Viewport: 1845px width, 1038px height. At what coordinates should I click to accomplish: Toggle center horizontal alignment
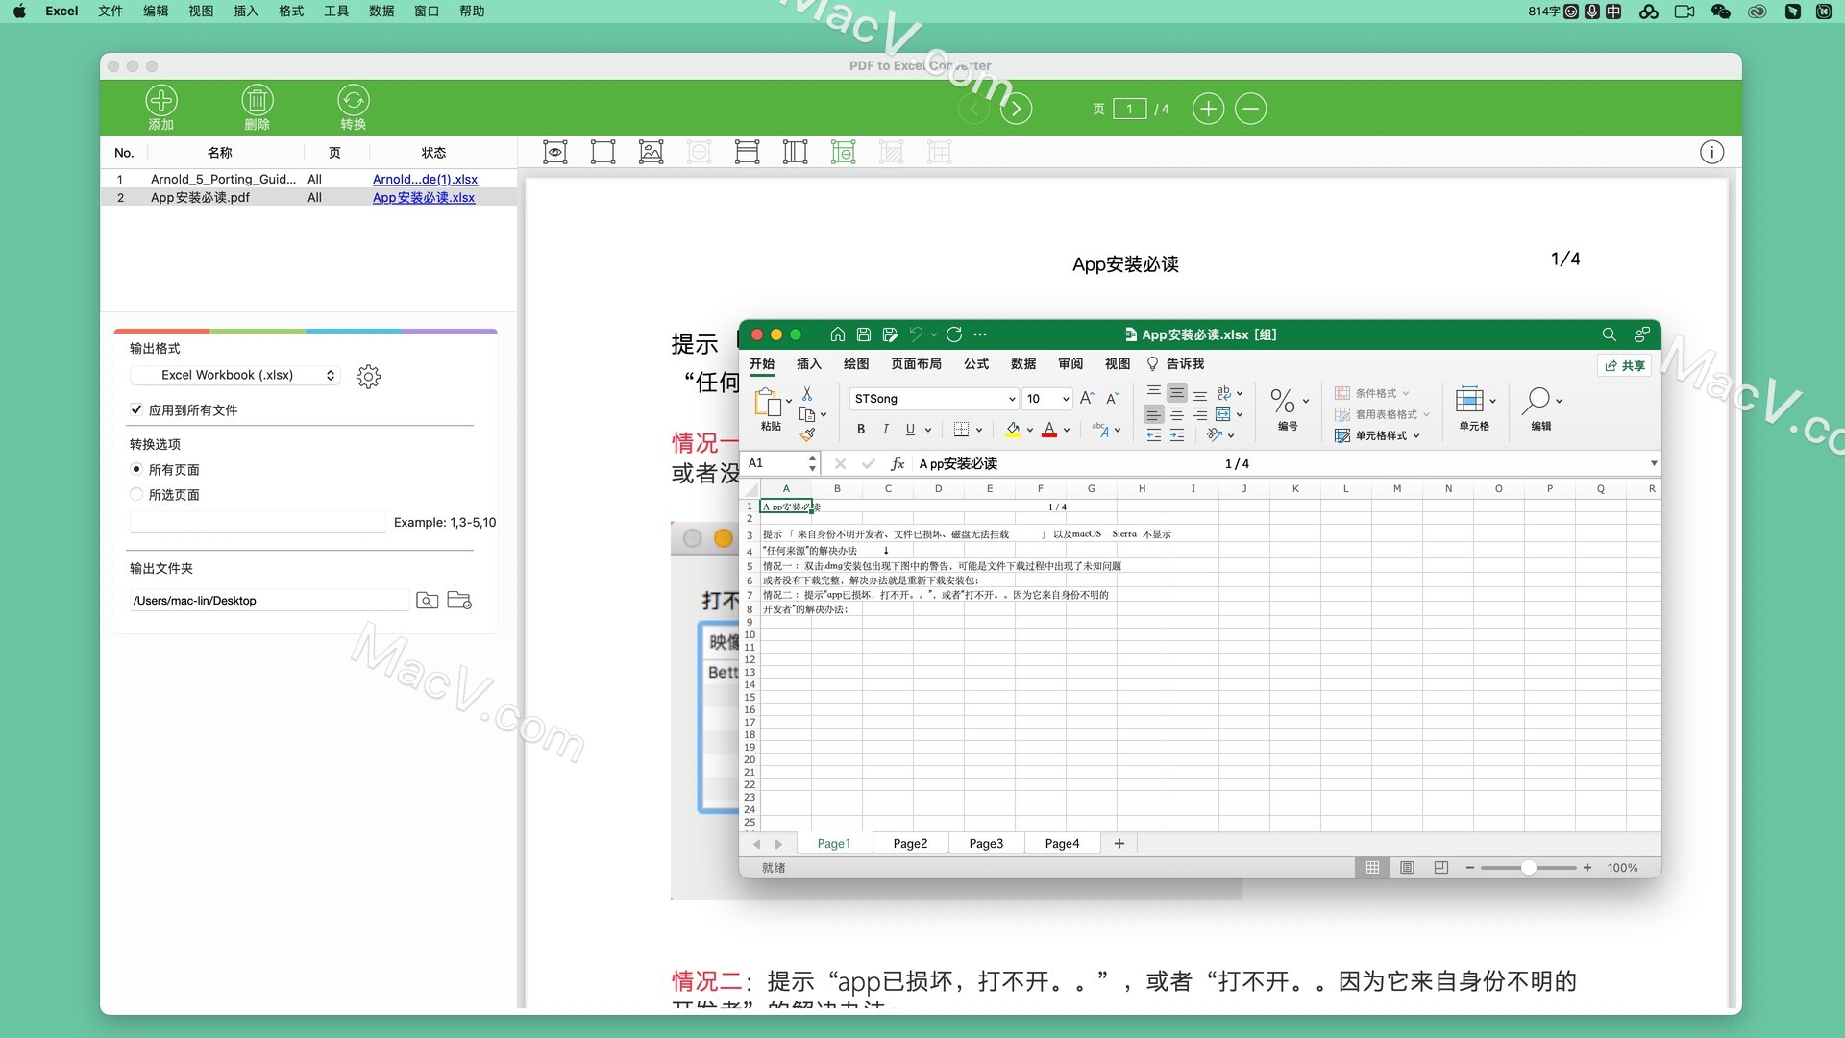point(1177,414)
